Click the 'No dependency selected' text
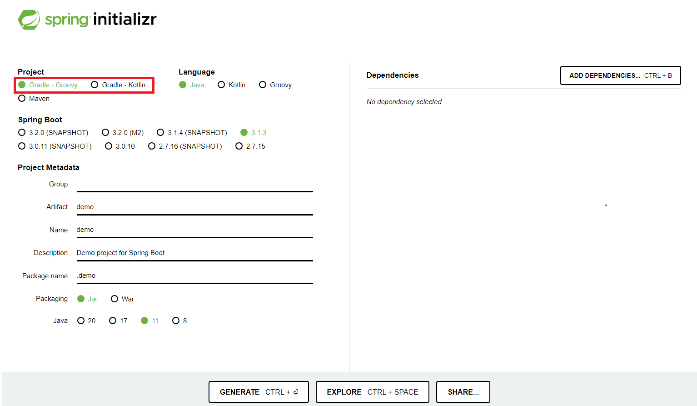This screenshot has width=697, height=406. [404, 102]
